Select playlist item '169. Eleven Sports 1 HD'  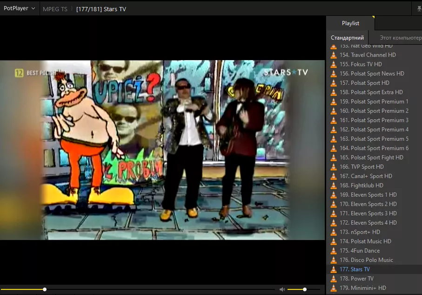[374, 195]
